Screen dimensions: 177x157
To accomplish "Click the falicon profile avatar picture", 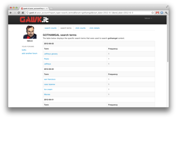I will click(x=30, y=32).
